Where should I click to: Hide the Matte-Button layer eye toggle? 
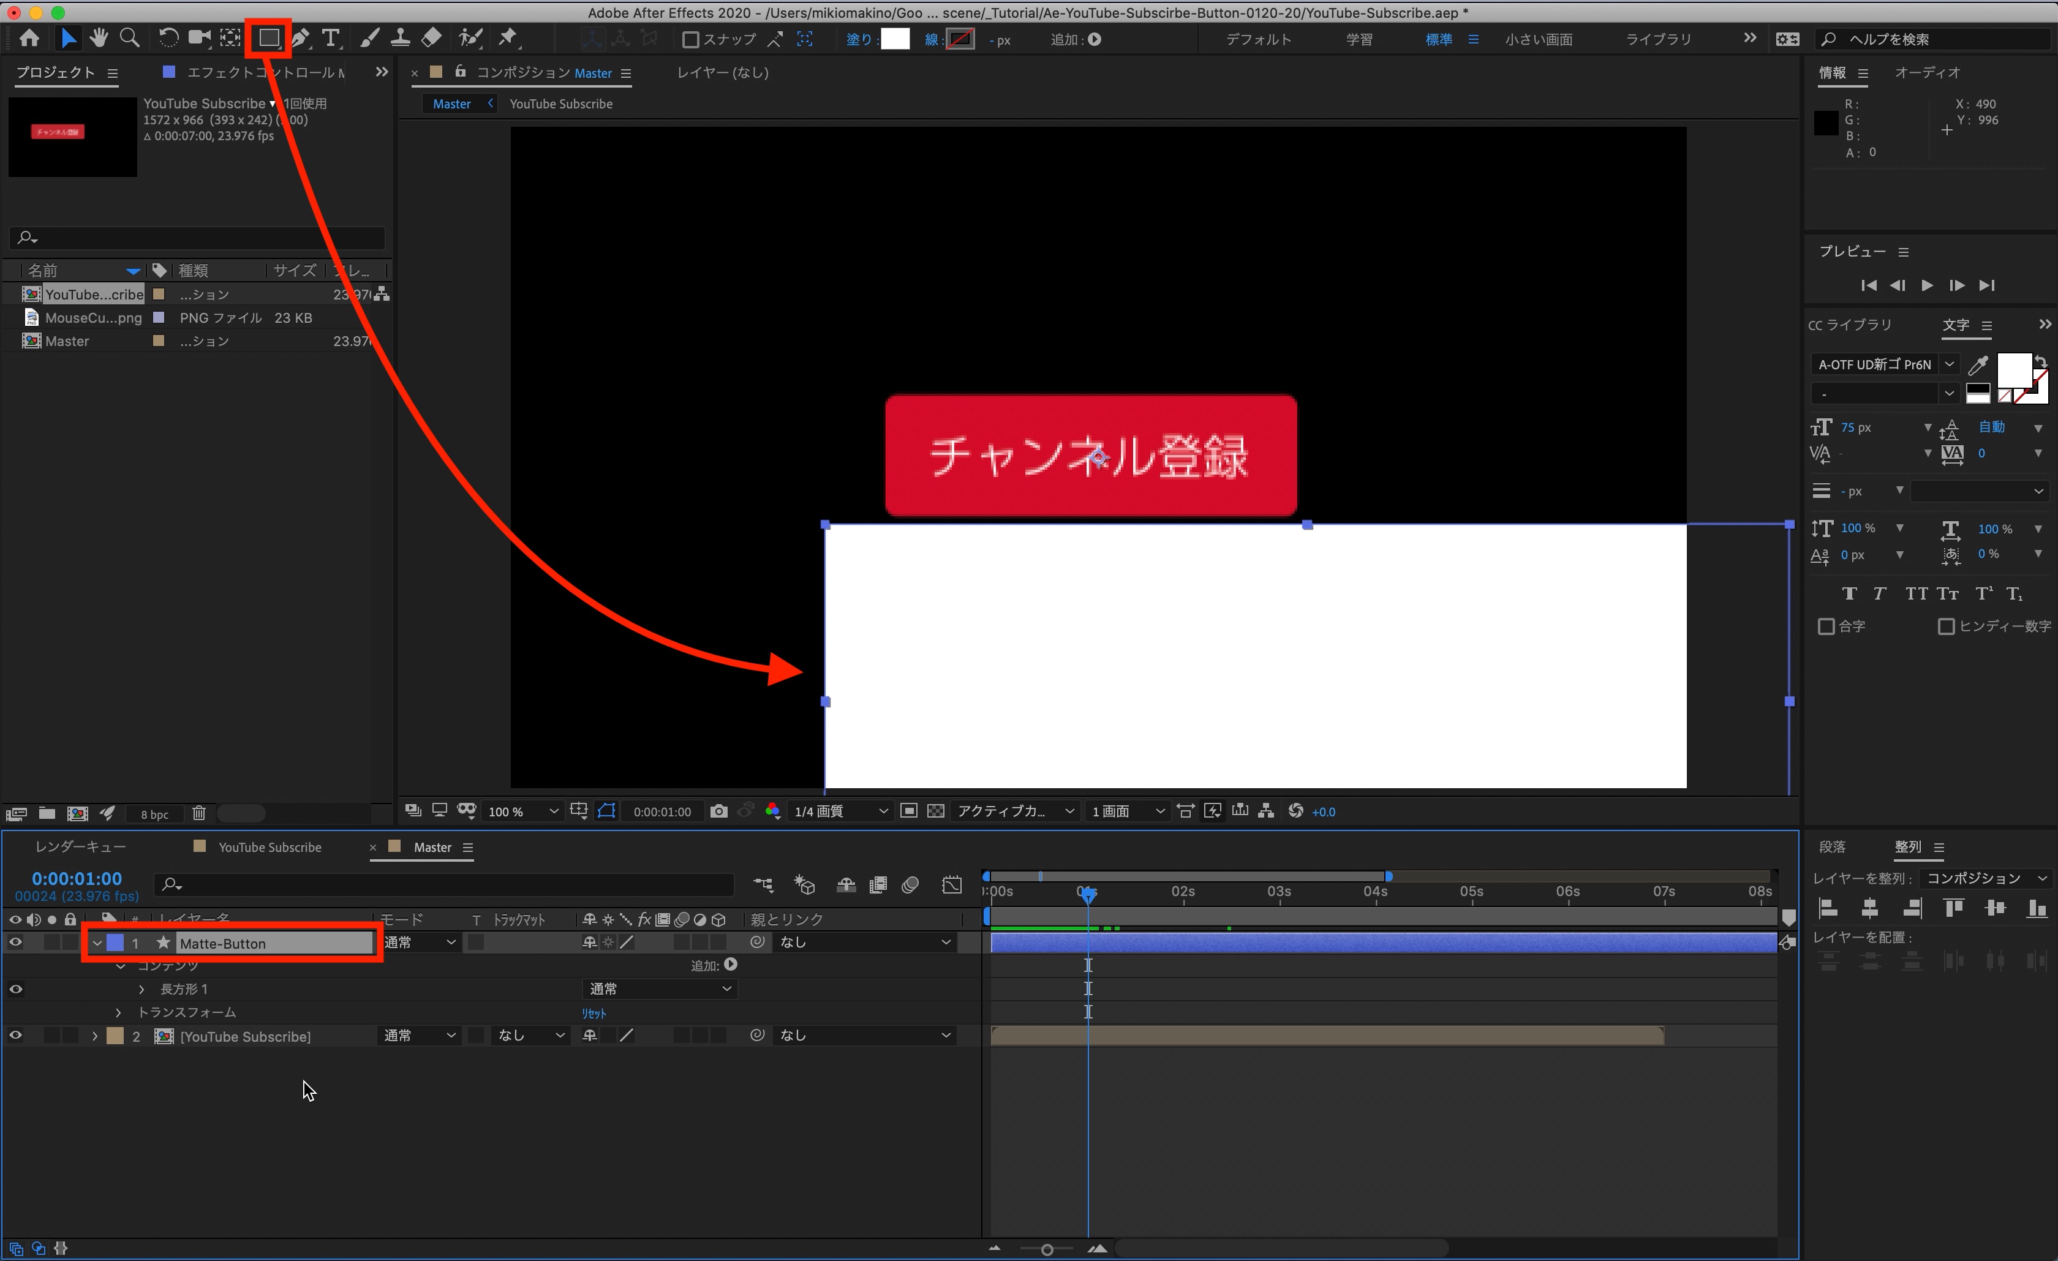[x=15, y=942]
